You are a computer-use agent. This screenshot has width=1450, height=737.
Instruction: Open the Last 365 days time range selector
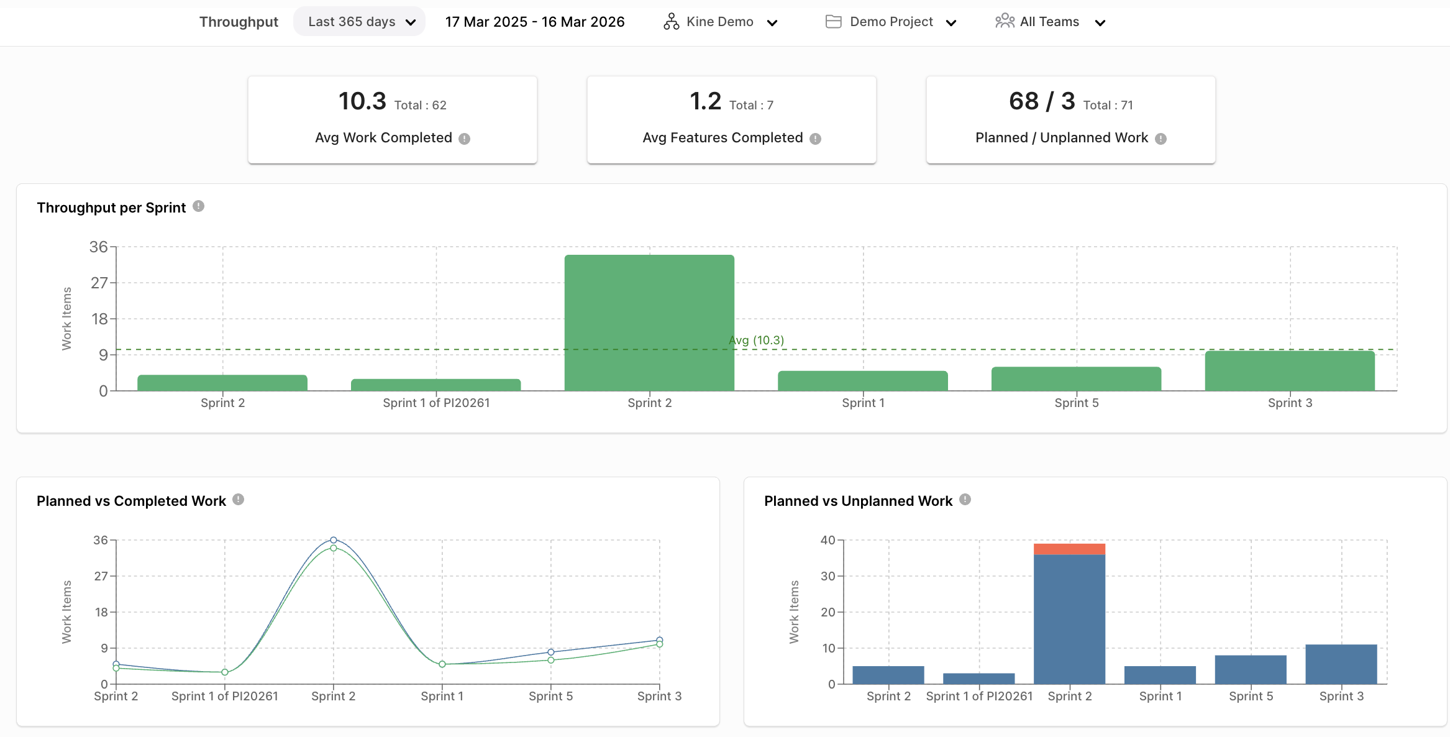[x=359, y=21]
